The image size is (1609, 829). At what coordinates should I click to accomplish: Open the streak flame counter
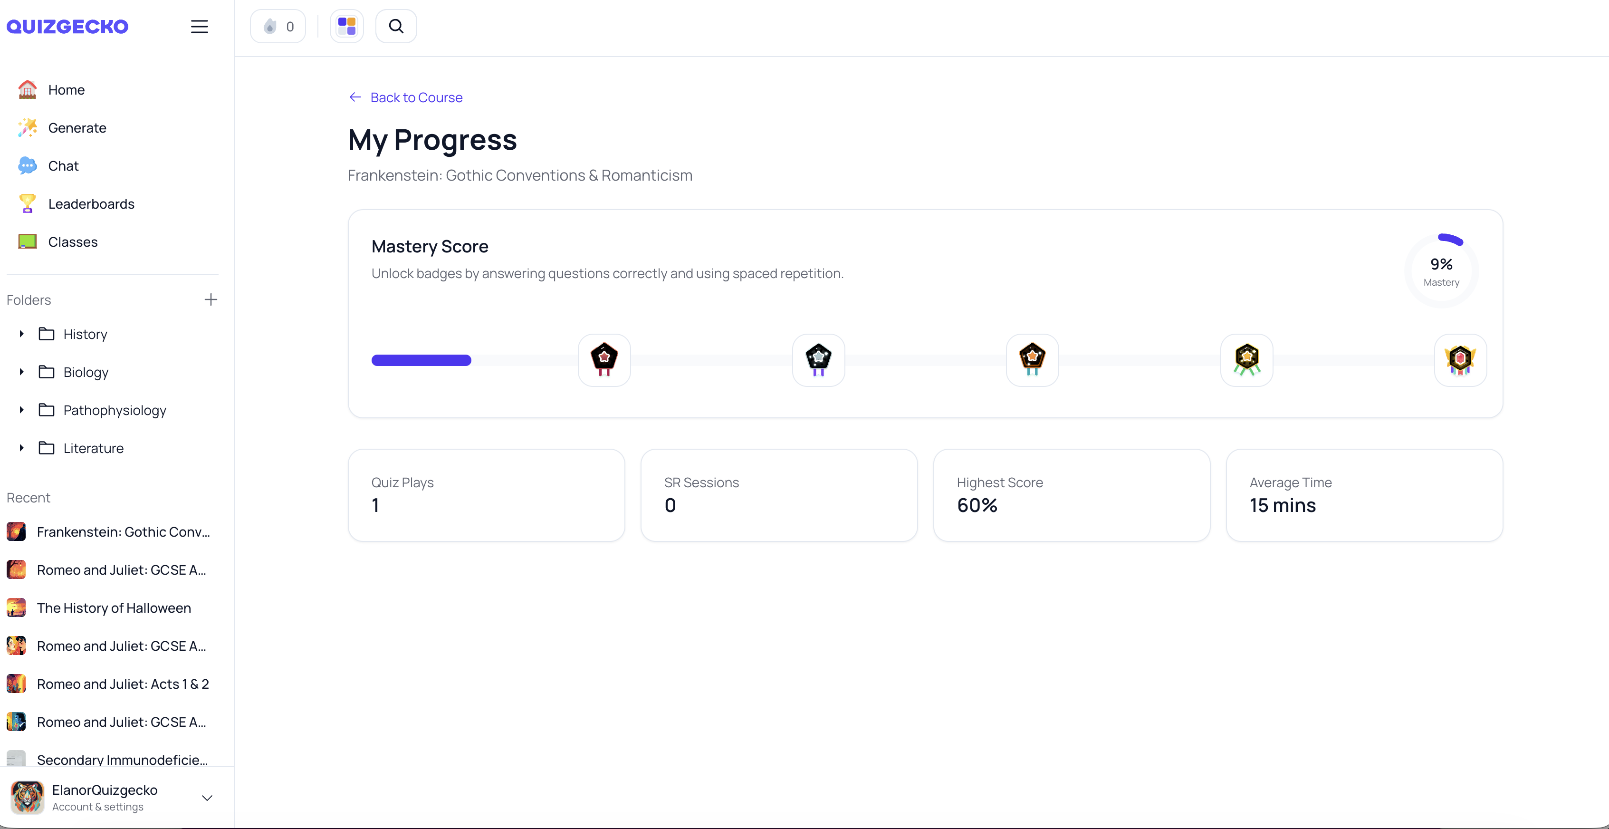278,26
